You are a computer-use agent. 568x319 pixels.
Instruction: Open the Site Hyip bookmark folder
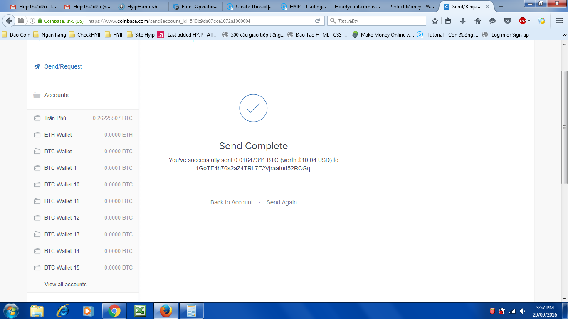[x=141, y=35]
